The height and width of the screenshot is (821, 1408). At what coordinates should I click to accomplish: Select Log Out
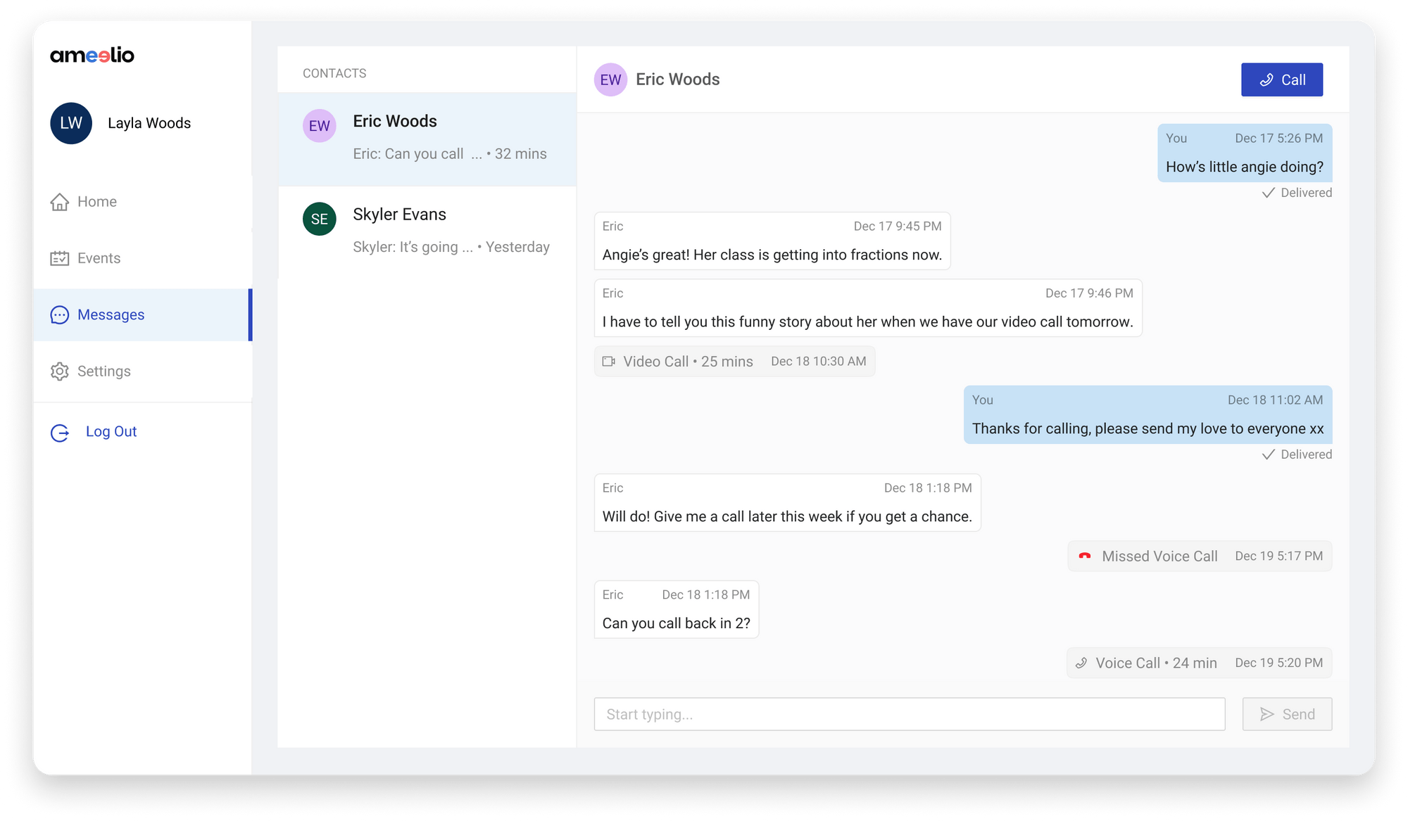tap(111, 431)
